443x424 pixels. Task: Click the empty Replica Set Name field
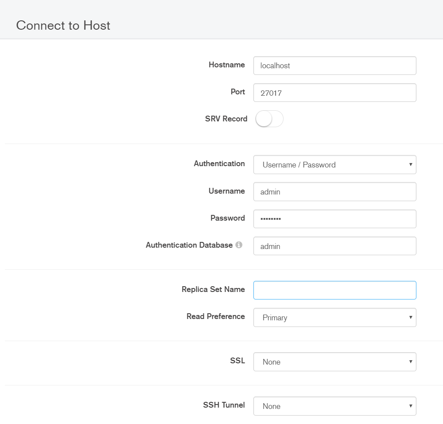334,290
